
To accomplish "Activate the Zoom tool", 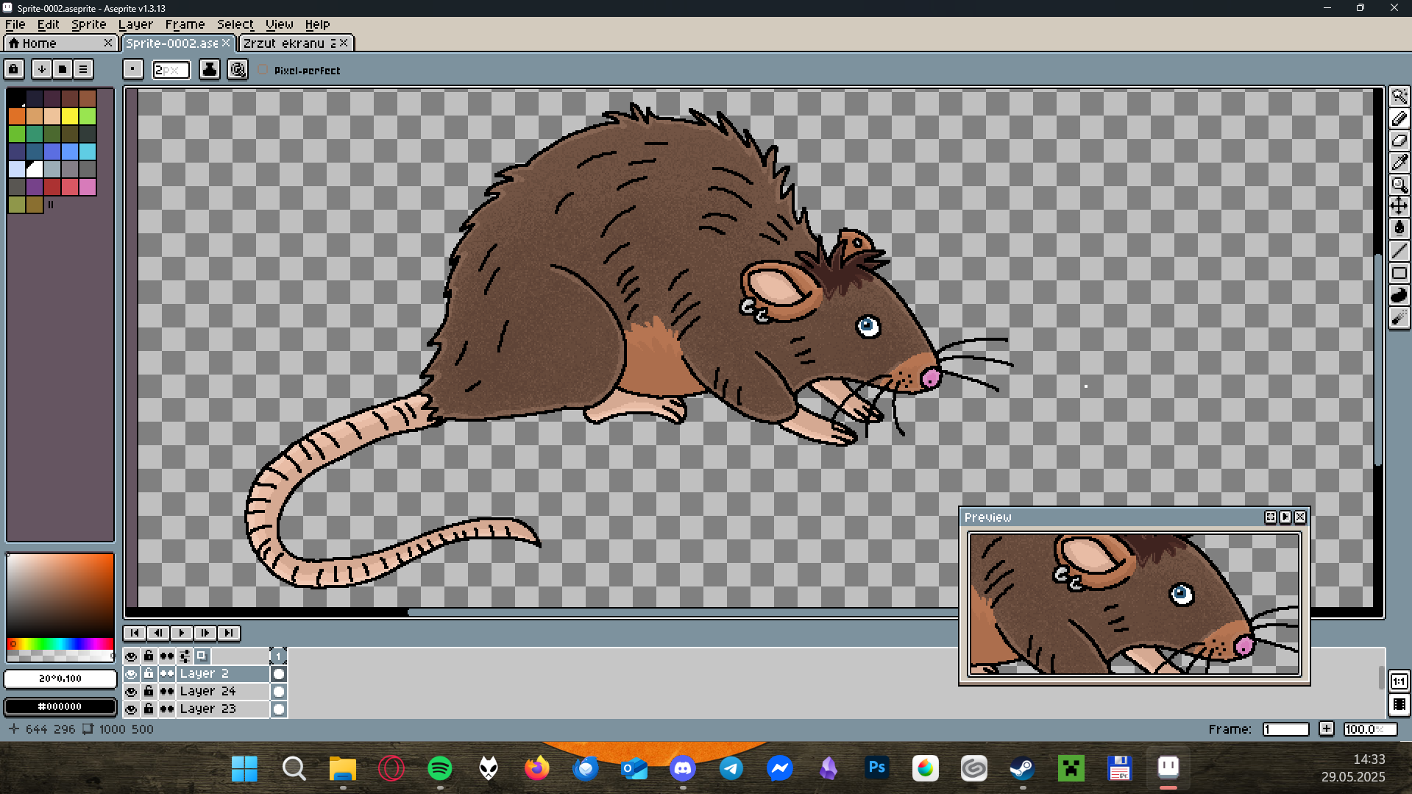I will [1399, 185].
